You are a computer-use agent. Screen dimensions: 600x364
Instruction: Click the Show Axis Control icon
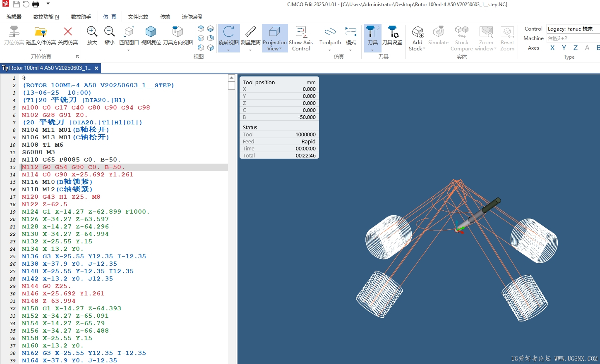click(x=301, y=31)
